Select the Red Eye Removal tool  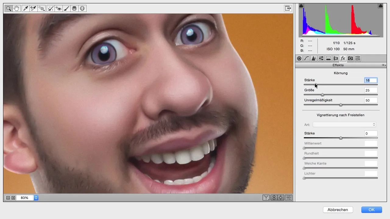pyautogui.click(x=58, y=9)
